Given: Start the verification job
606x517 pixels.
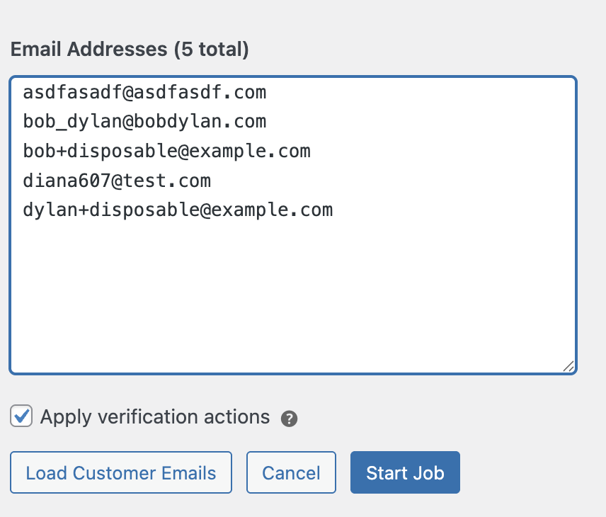Looking at the screenshot, I should click(x=405, y=472).
